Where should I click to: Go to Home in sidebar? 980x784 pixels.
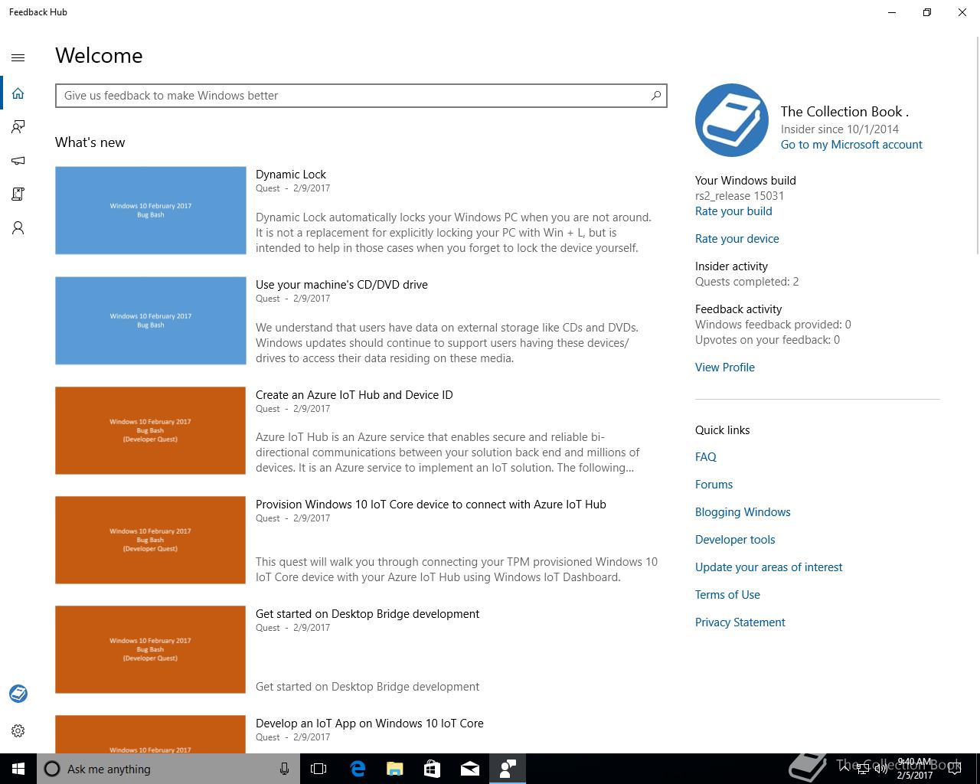pos(18,93)
